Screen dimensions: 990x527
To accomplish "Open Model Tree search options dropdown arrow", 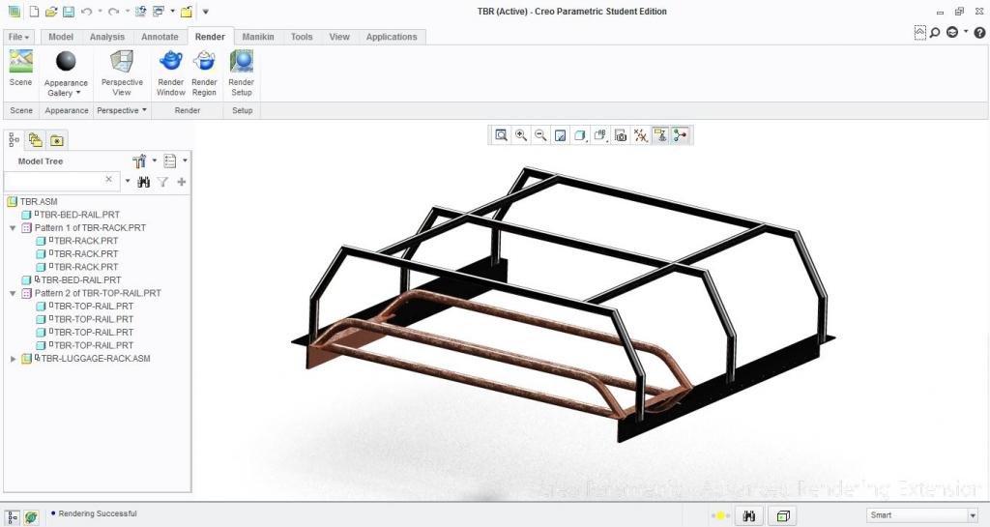I will pyautogui.click(x=128, y=181).
